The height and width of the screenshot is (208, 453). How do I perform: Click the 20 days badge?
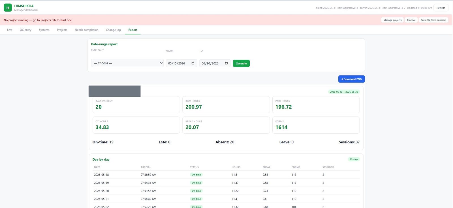pos(354,159)
